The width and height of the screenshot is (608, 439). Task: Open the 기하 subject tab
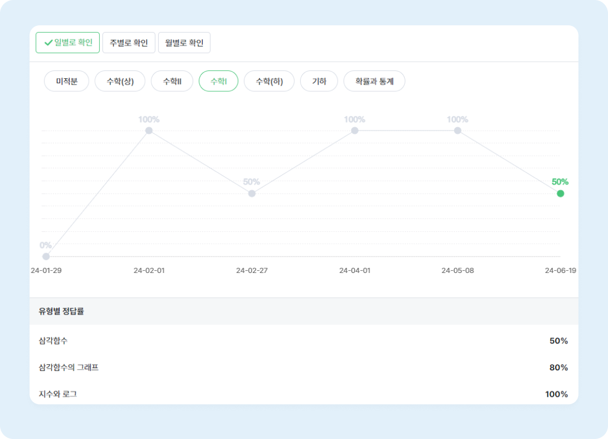pos(319,81)
